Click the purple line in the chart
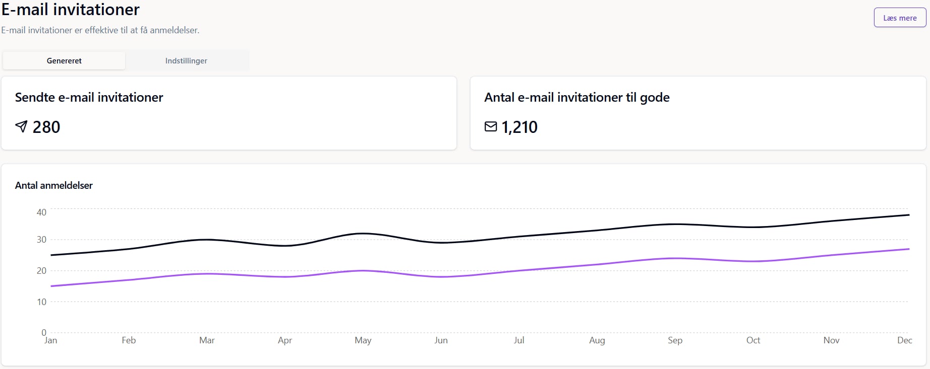The image size is (930, 369). coord(363,271)
